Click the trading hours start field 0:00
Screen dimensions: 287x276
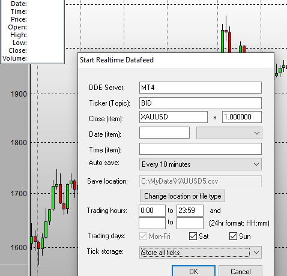pyautogui.click(x=152, y=211)
